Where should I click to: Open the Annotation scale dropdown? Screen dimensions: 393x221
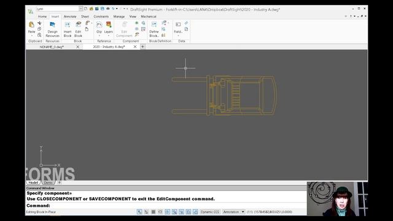(233, 212)
